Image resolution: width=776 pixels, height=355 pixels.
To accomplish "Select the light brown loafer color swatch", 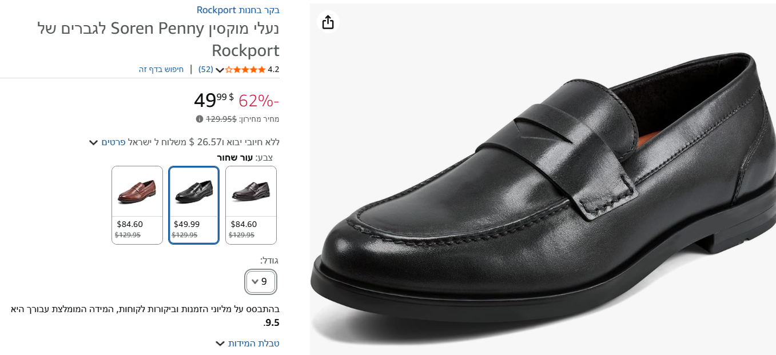I will click(137, 205).
